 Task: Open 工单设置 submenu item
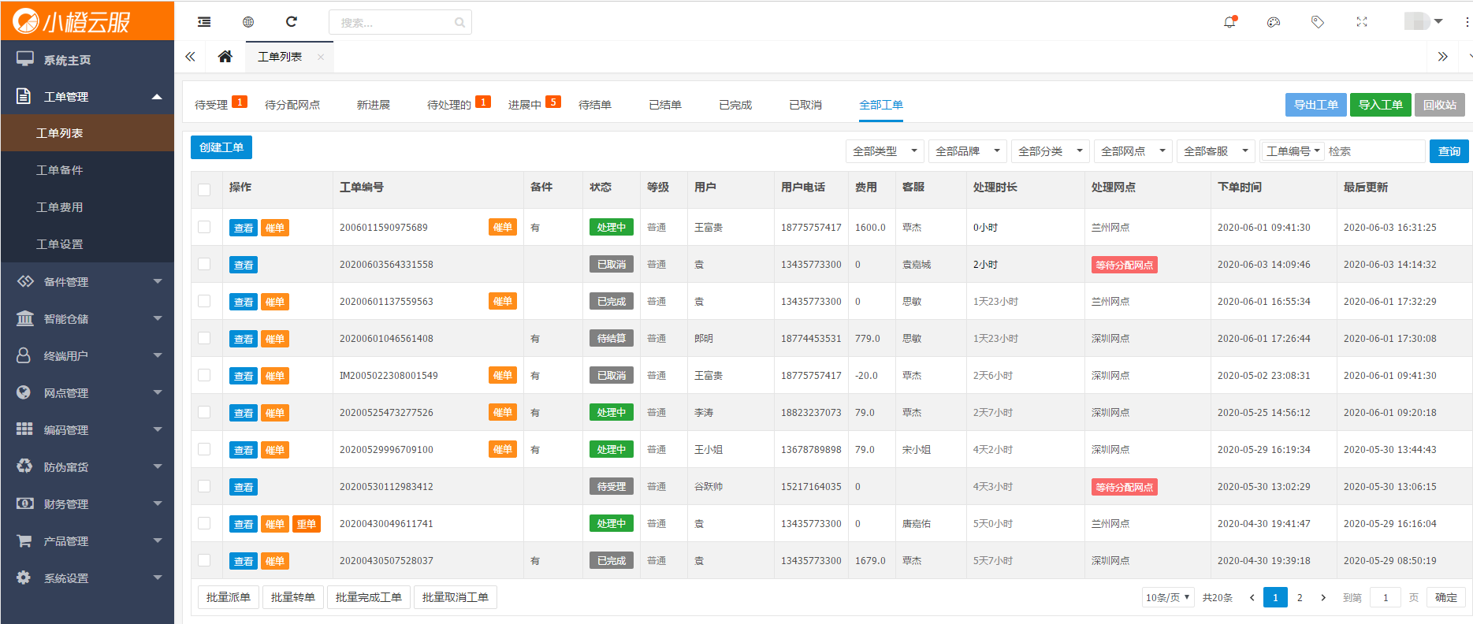tap(87, 244)
